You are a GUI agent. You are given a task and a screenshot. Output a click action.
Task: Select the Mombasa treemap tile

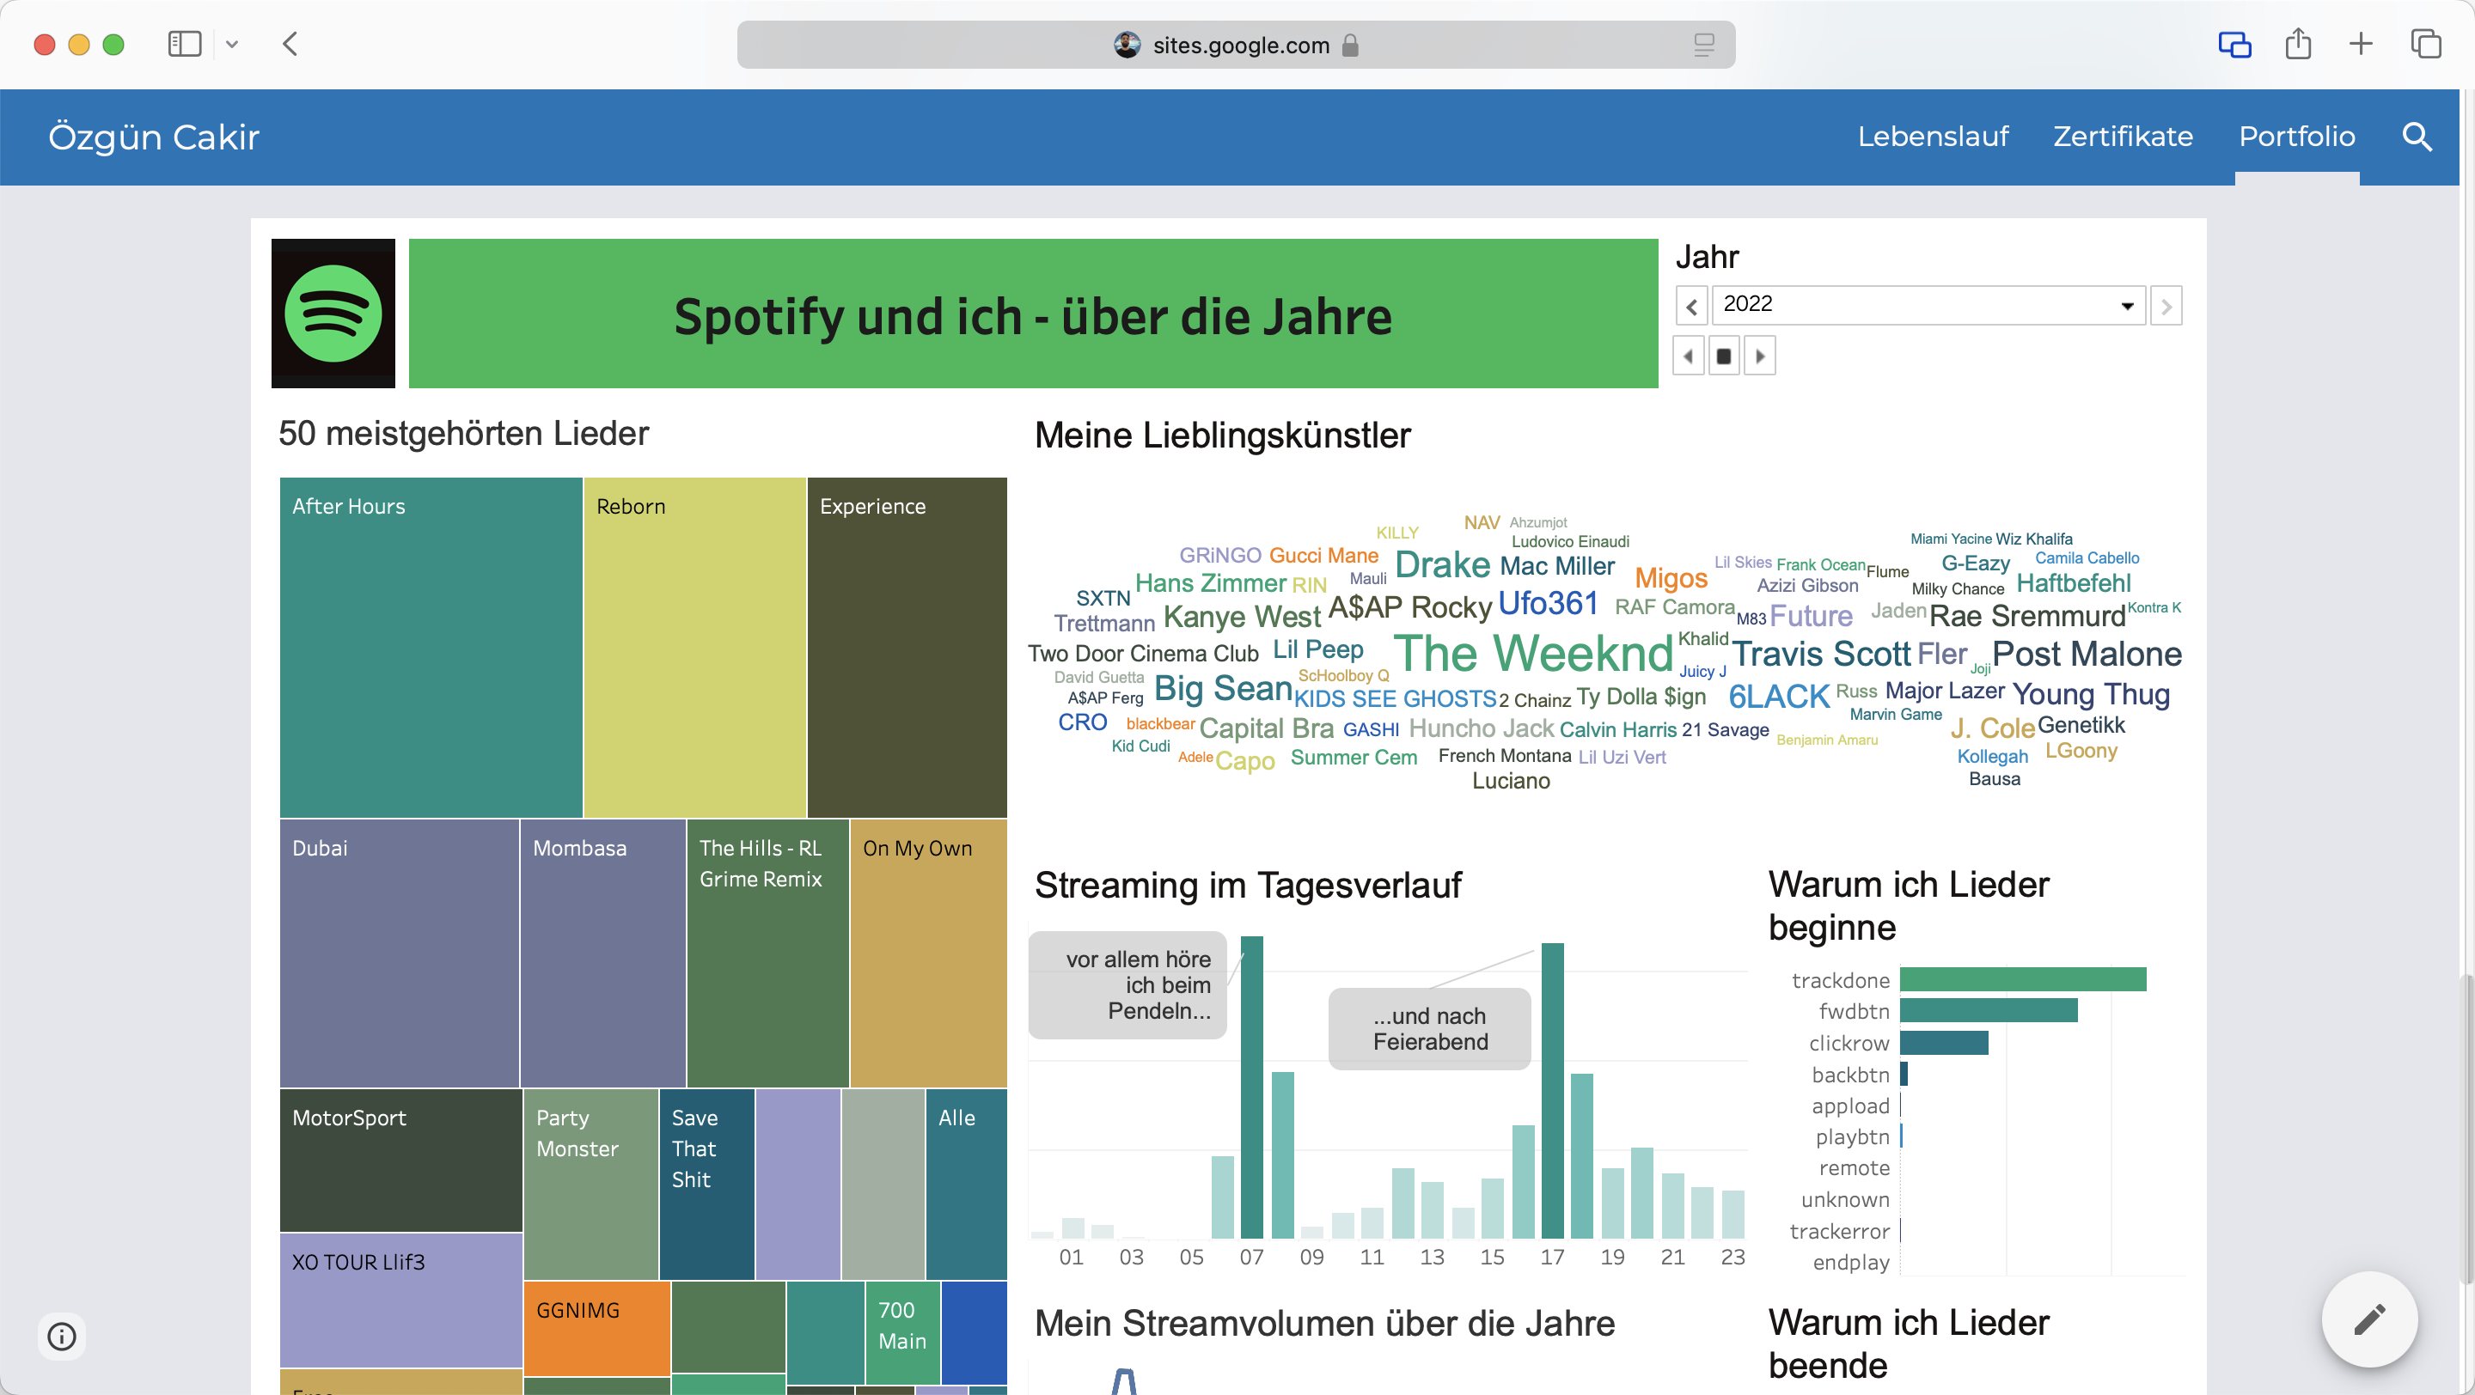tap(602, 953)
